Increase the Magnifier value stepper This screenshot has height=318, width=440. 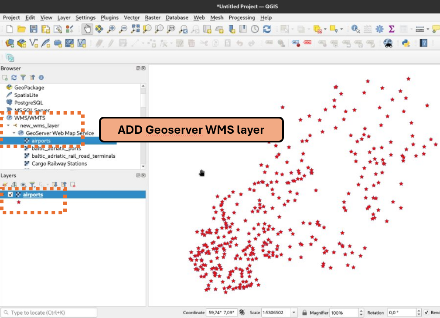tap(361, 311)
